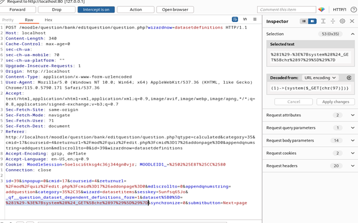Click the Sec-Fetch-Site: same-origin line
358x223 pixels.
click(42, 109)
